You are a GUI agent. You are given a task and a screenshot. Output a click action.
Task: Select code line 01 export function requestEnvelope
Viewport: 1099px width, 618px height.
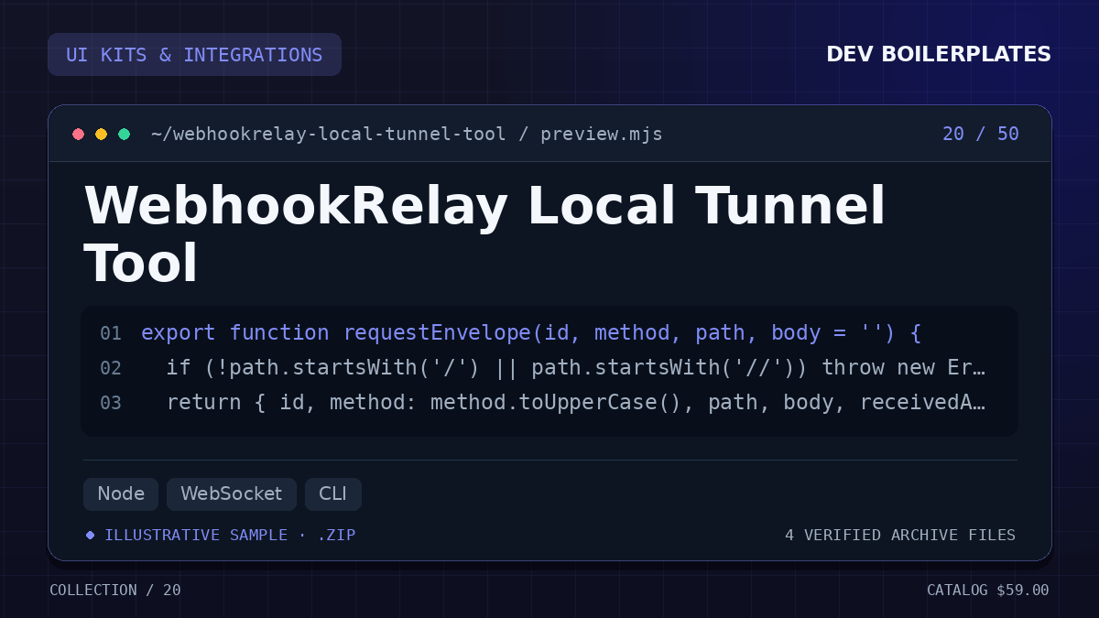pyautogui.click(x=531, y=332)
